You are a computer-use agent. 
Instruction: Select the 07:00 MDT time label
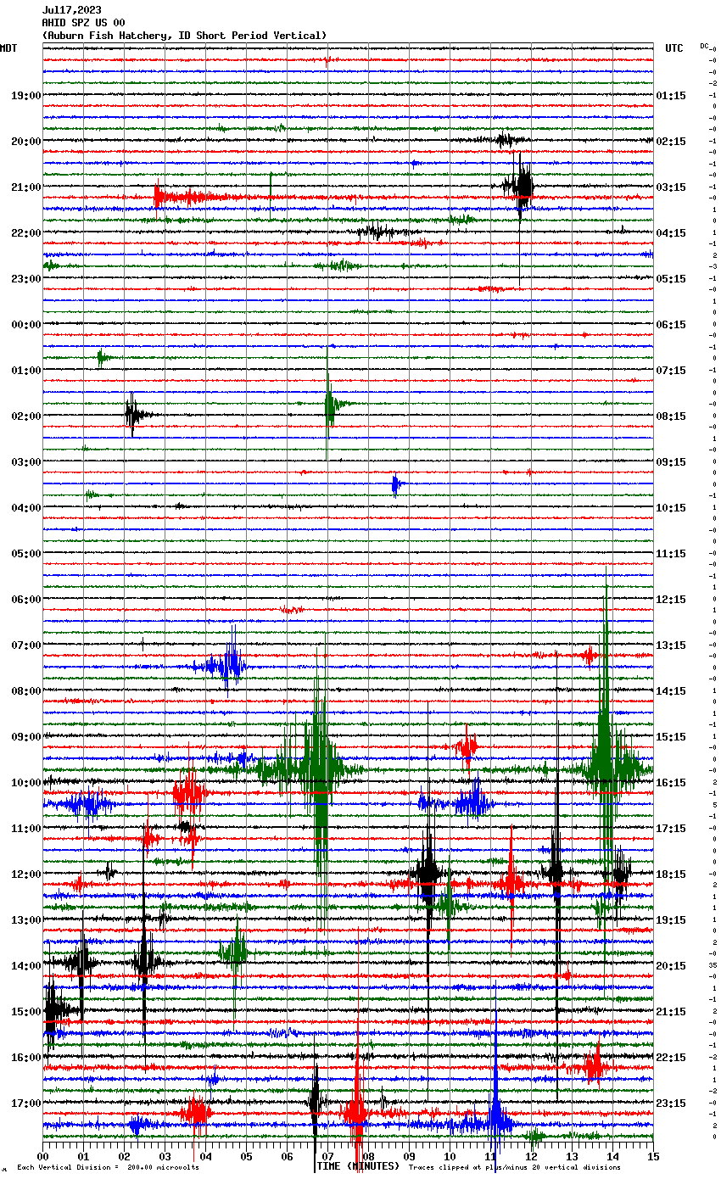click(x=26, y=645)
